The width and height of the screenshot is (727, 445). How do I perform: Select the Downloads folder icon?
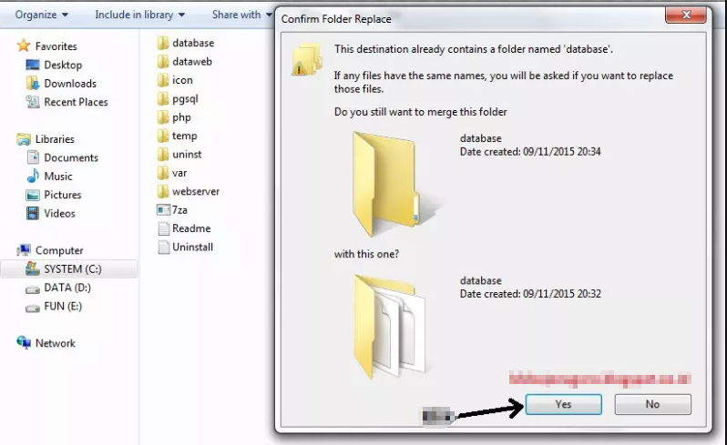33,84
